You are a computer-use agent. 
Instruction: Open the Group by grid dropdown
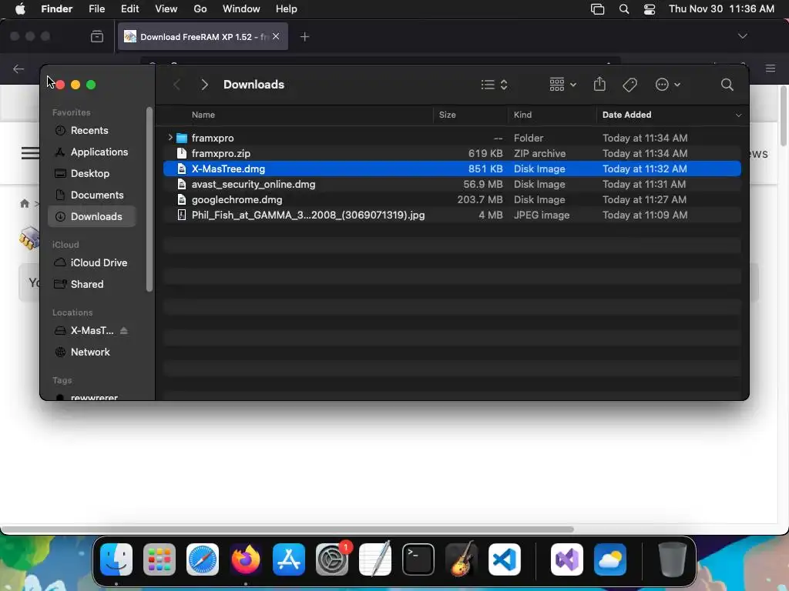click(x=562, y=85)
